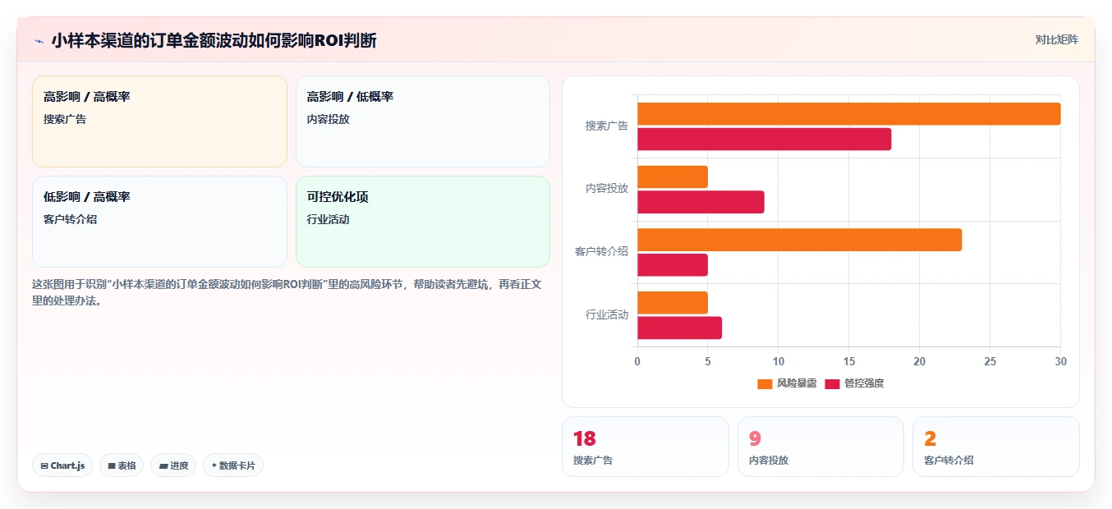This screenshot has width=1112, height=509.
Task: Click red 管控强度 bar for 行业活动
Action: coord(679,328)
